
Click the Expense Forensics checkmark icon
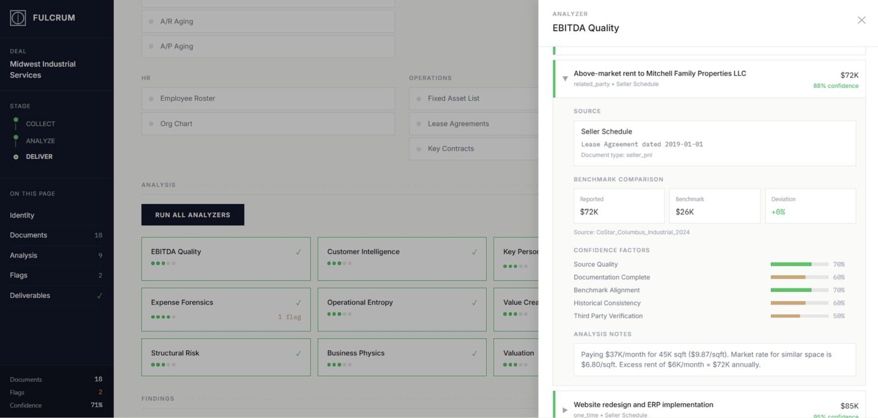(298, 303)
